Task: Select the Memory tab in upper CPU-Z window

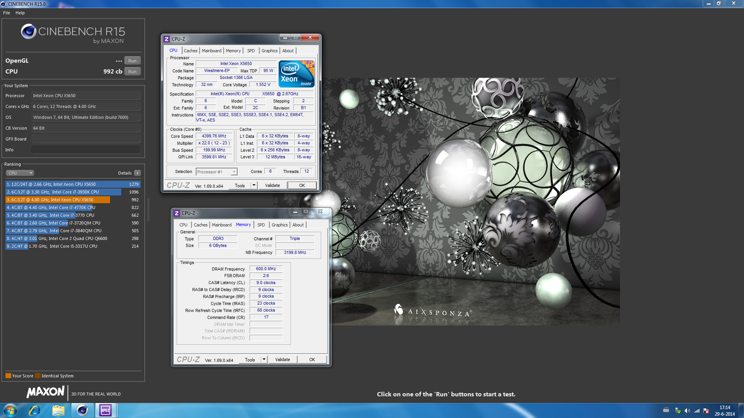Action: pos(233,51)
